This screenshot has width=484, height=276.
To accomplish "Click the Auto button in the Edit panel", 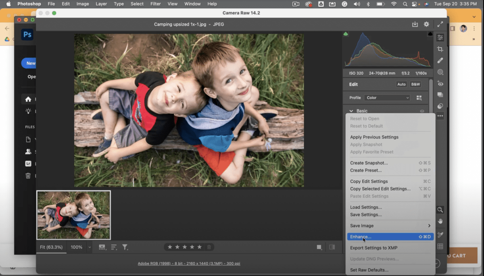I will (401, 84).
